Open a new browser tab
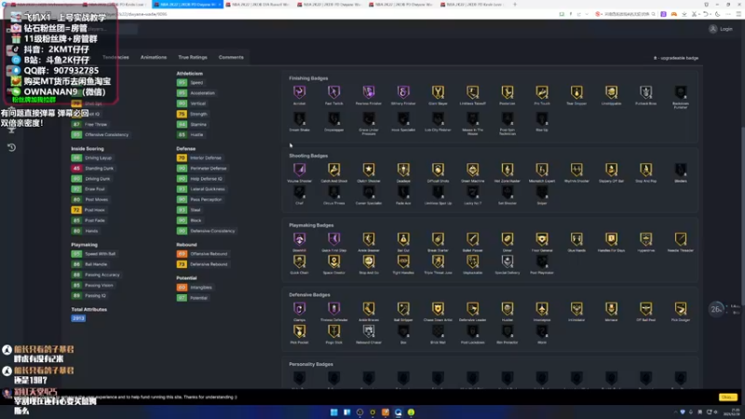 [515, 5]
